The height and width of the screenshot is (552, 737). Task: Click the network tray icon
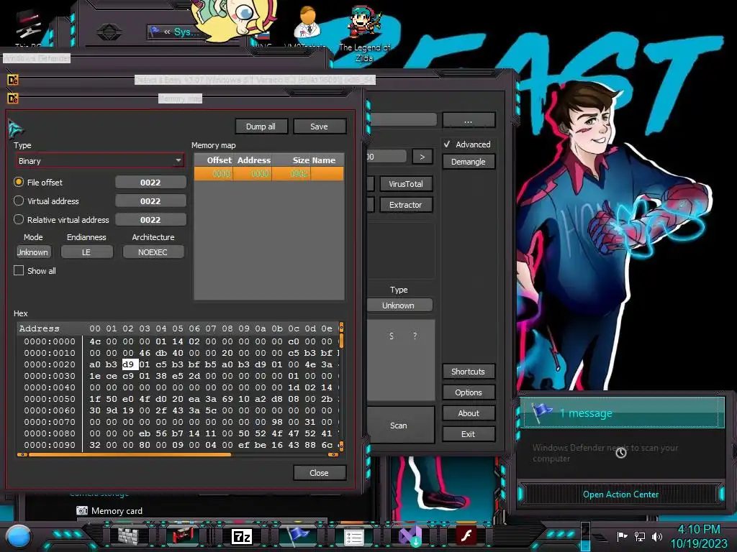(x=640, y=536)
